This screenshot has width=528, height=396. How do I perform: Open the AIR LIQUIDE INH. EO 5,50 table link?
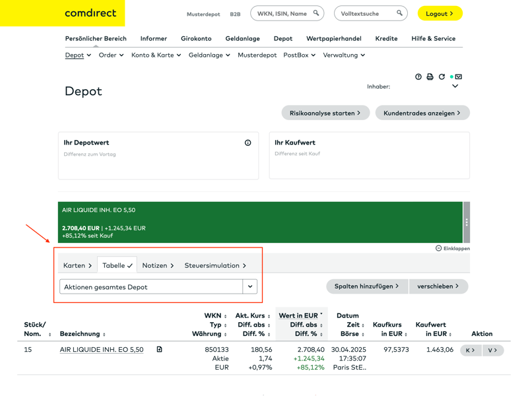point(102,350)
